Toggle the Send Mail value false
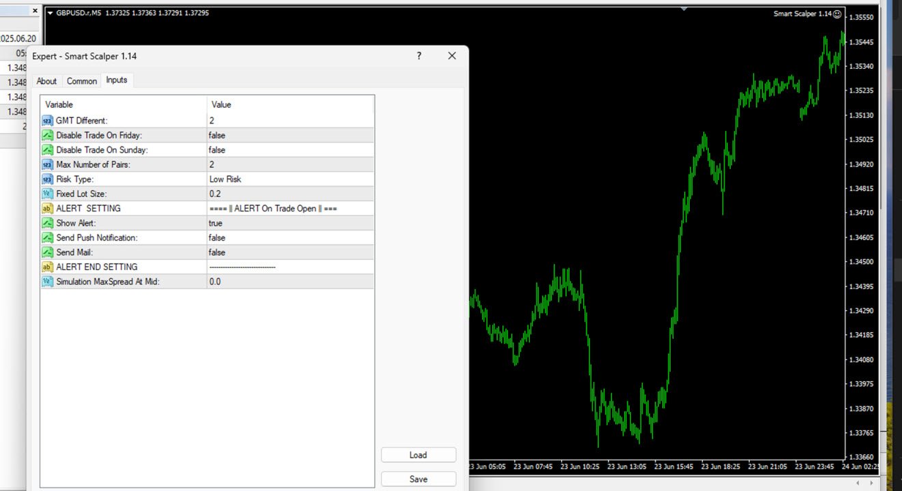This screenshot has width=902, height=491. [290, 252]
